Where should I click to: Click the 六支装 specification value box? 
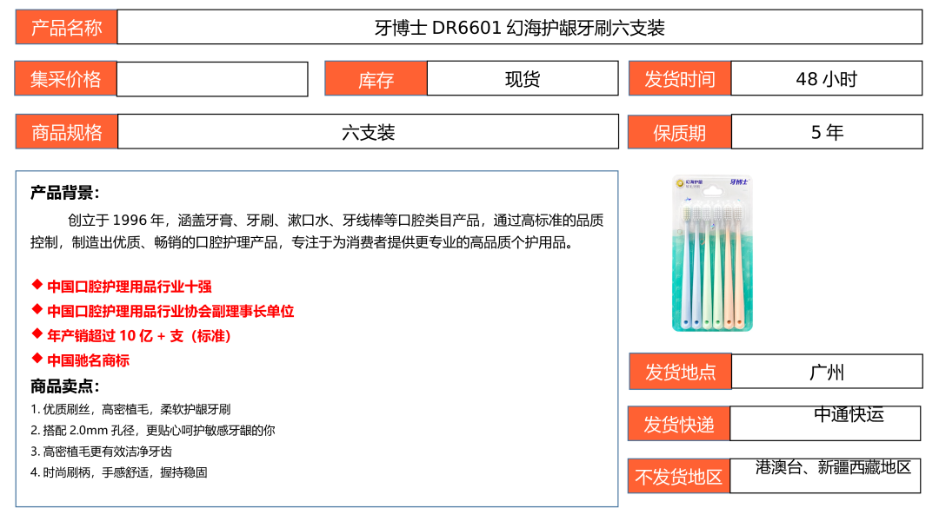point(368,132)
